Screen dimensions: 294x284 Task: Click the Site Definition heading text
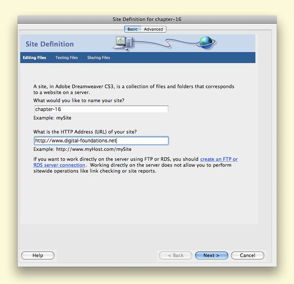coord(49,44)
